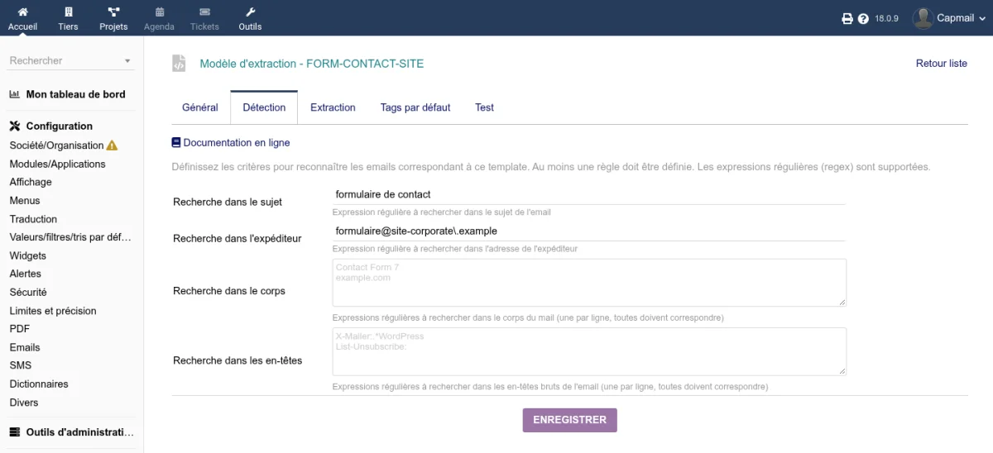Click the corps textarea resize grip
This screenshot has width=993, height=453.
(x=842, y=302)
